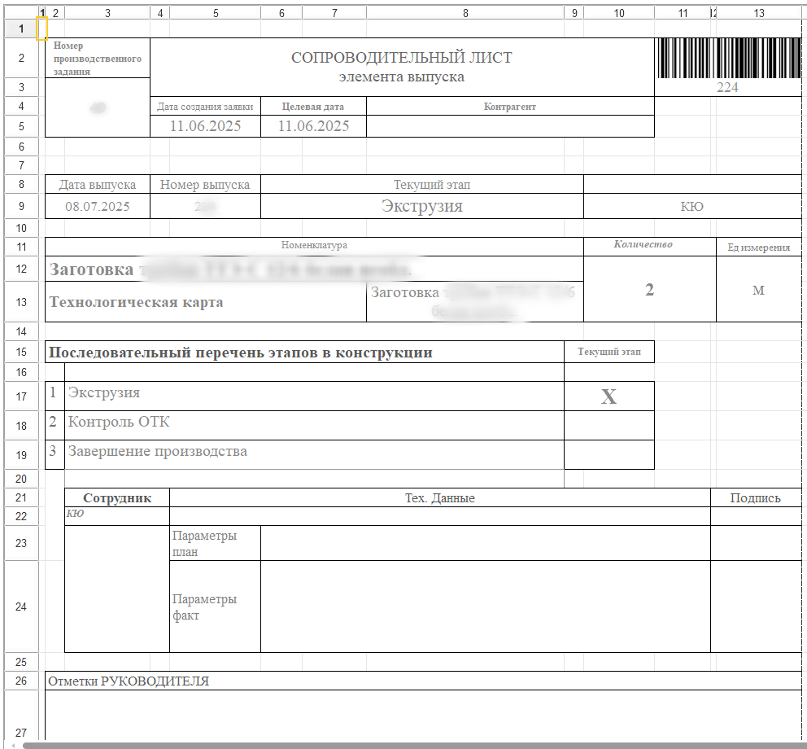Click the "Подпись" column header cell
This screenshot has width=807, height=749.
click(755, 498)
